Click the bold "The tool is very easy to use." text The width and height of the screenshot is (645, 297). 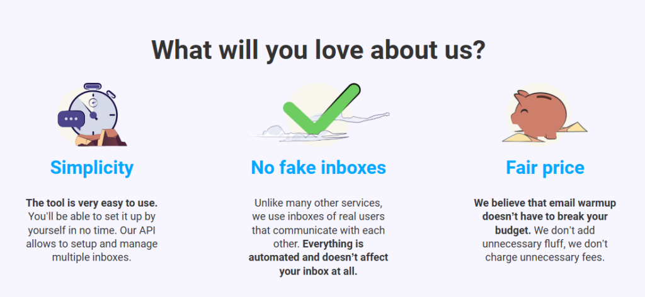92,203
